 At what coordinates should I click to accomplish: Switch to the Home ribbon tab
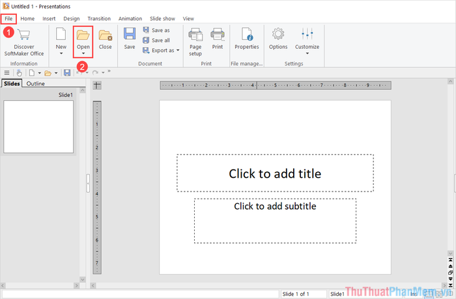[27, 19]
